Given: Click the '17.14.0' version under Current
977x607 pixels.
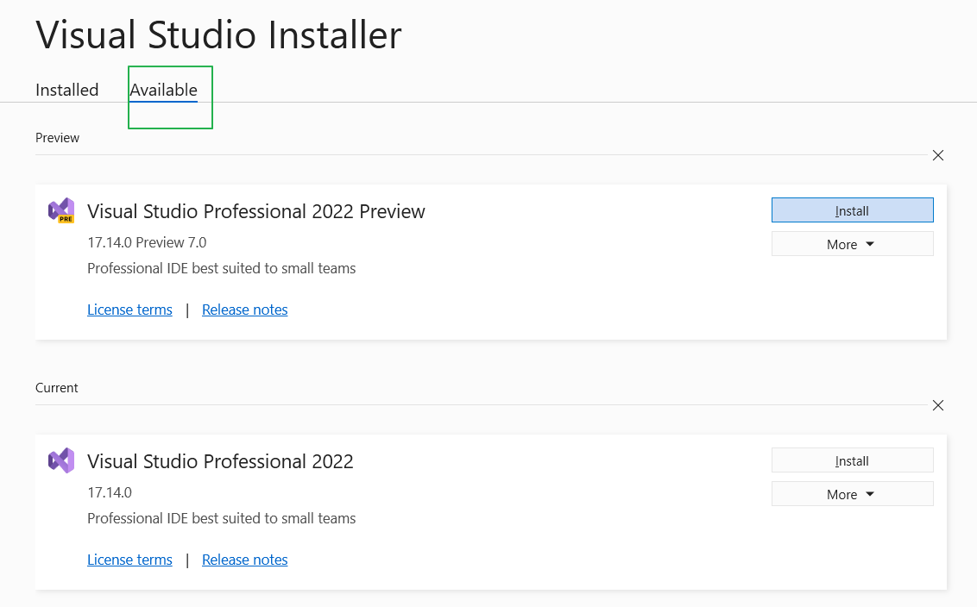Looking at the screenshot, I should pos(110,492).
